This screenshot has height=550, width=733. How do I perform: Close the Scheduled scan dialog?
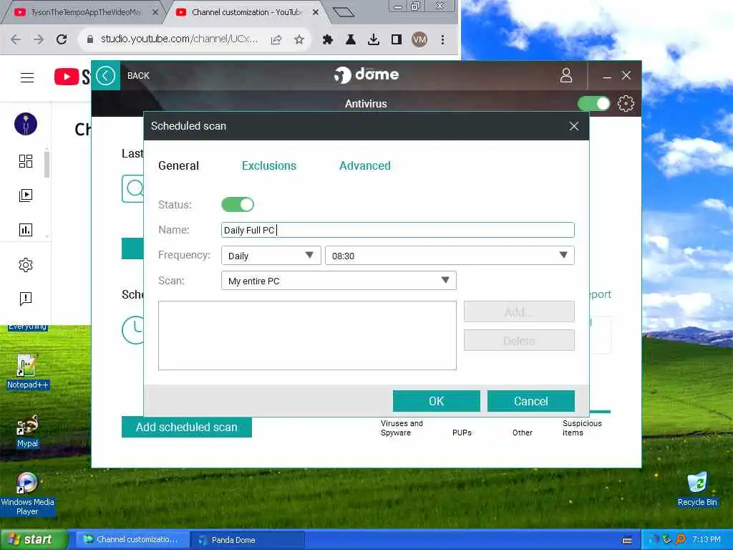pos(574,126)
